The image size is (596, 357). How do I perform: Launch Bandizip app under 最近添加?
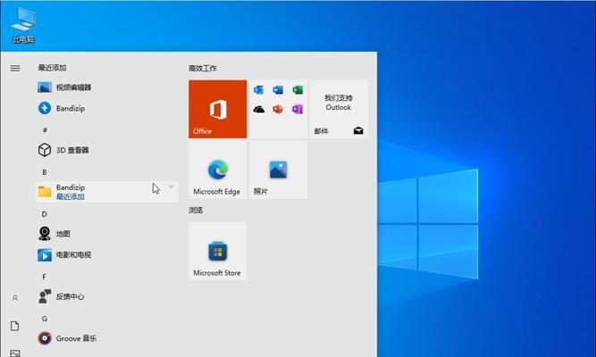107,108
